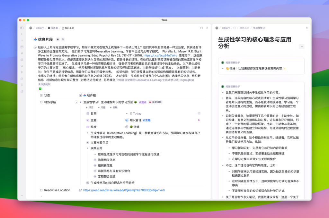This screenshot has width=329, height=218.
Task: Click the inbox emoji icon before 信息片段
Action: tap(35, 39)
